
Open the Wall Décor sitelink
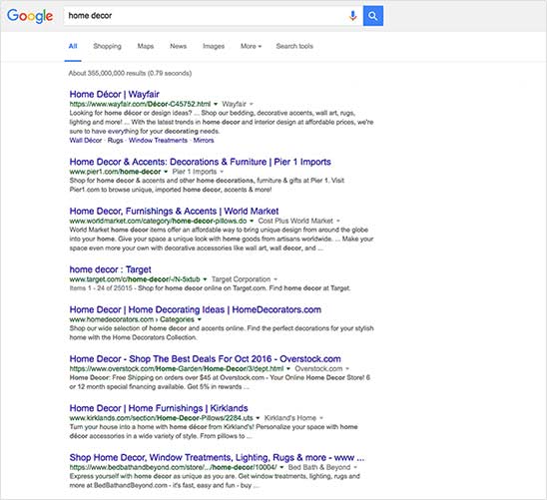pos(86,140)
